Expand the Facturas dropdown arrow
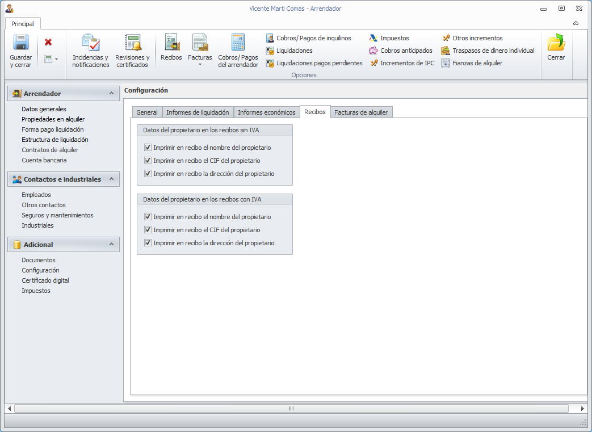The image size is (592, 432). click(x=200, y=65)
